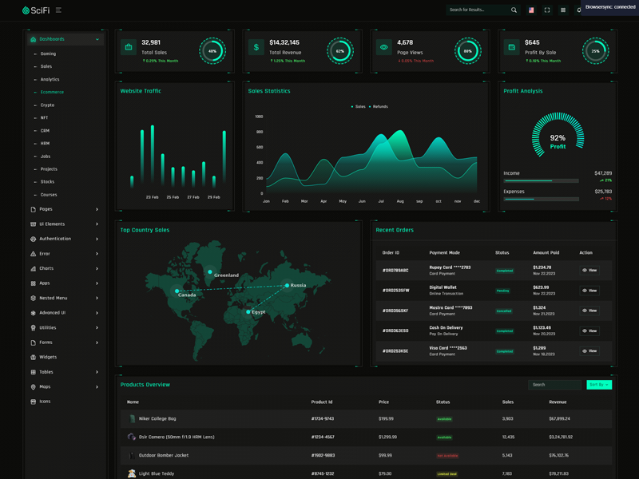Click the SciFi logo
639x479 pixels.
[x=37, y=10]
